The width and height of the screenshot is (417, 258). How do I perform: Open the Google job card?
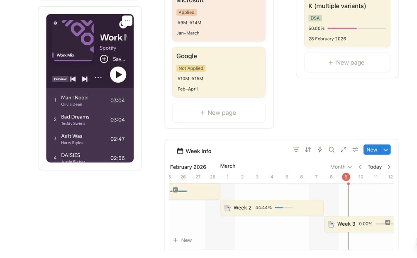(219, 72)
